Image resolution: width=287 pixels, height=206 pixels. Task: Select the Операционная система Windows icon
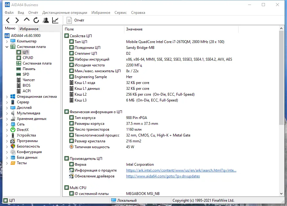(x=13, y=97)
